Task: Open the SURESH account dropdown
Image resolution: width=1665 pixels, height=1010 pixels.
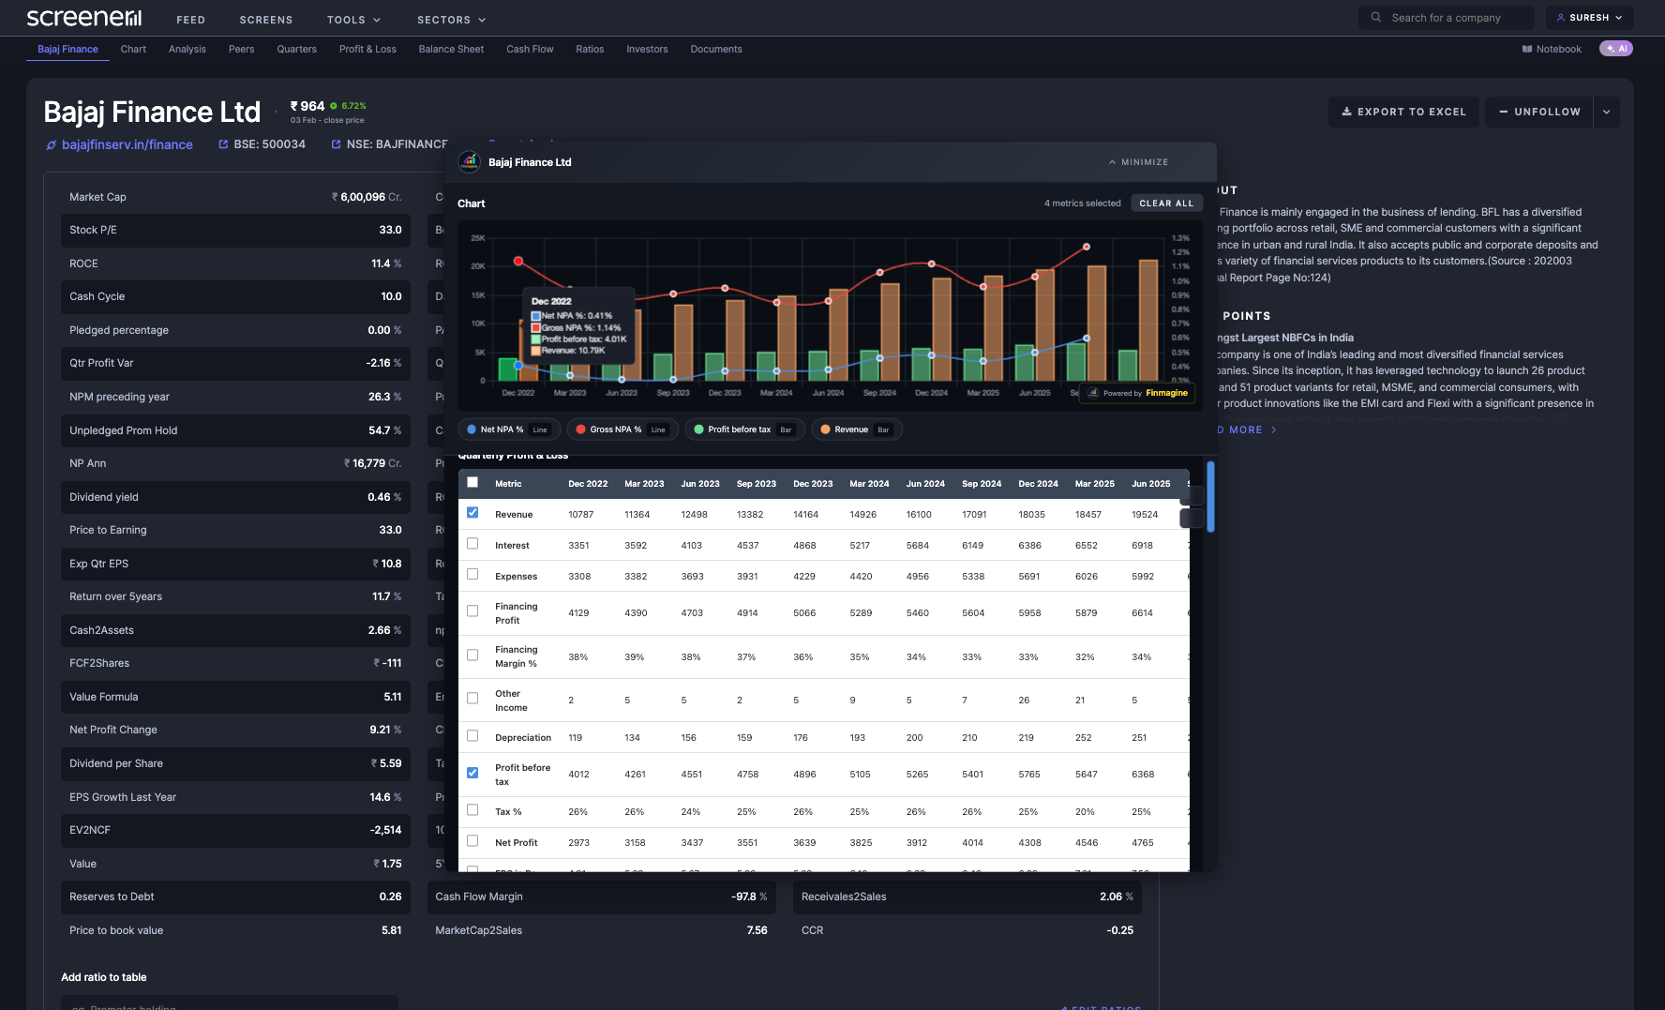Action: tap(1590, 17)
